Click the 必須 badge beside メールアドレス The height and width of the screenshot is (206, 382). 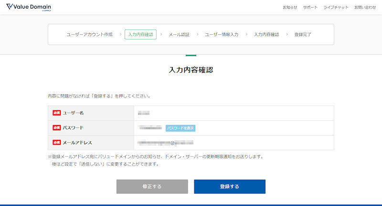point(57,143)
